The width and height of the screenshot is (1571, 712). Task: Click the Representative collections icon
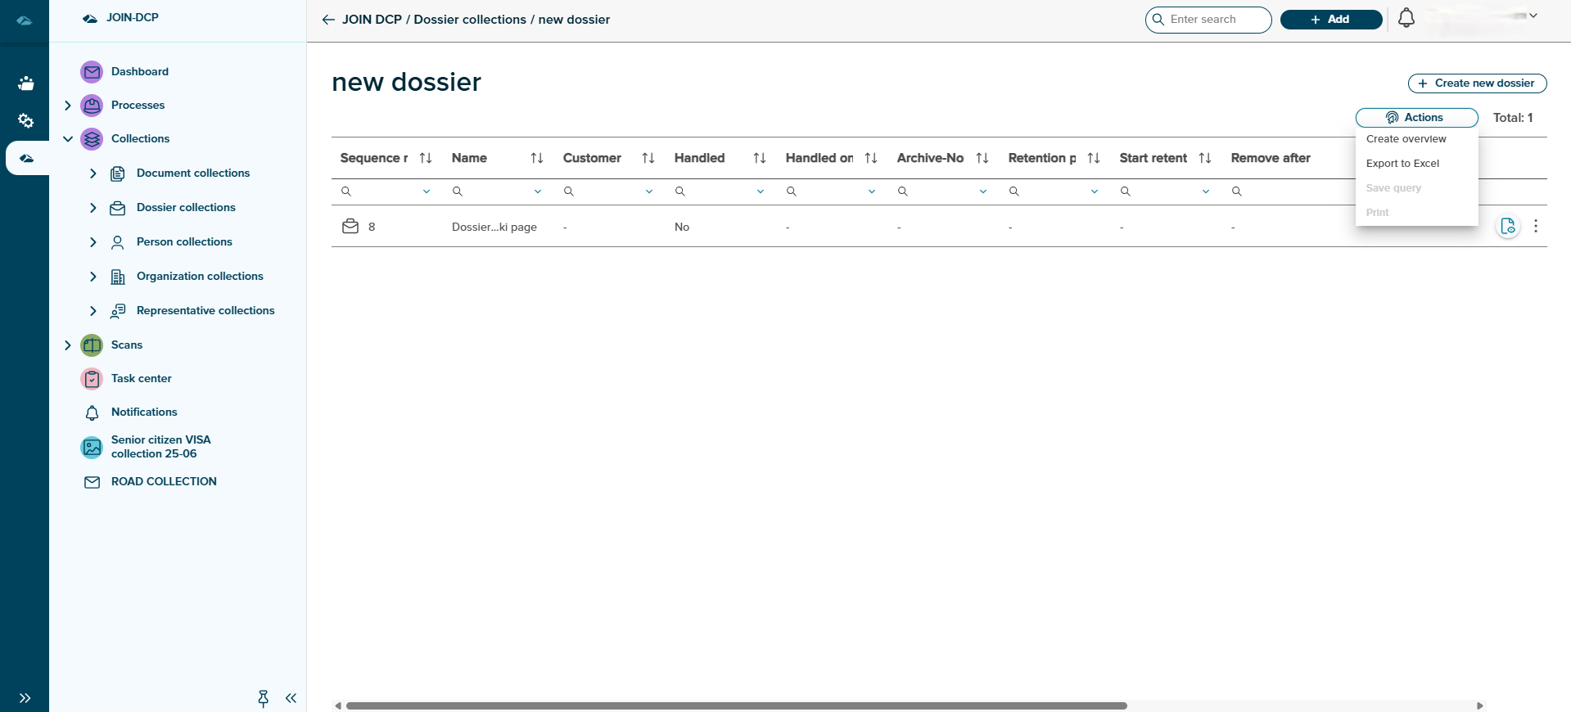[x=118, y=311]
